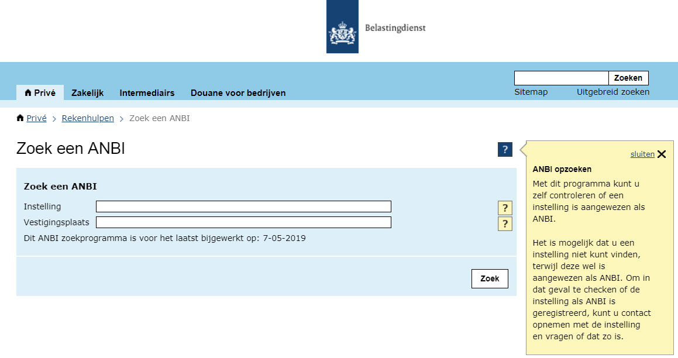Click the large 'Zoek een ANBI' page title
The image size is (678, 358).
[x=70, y=149]
